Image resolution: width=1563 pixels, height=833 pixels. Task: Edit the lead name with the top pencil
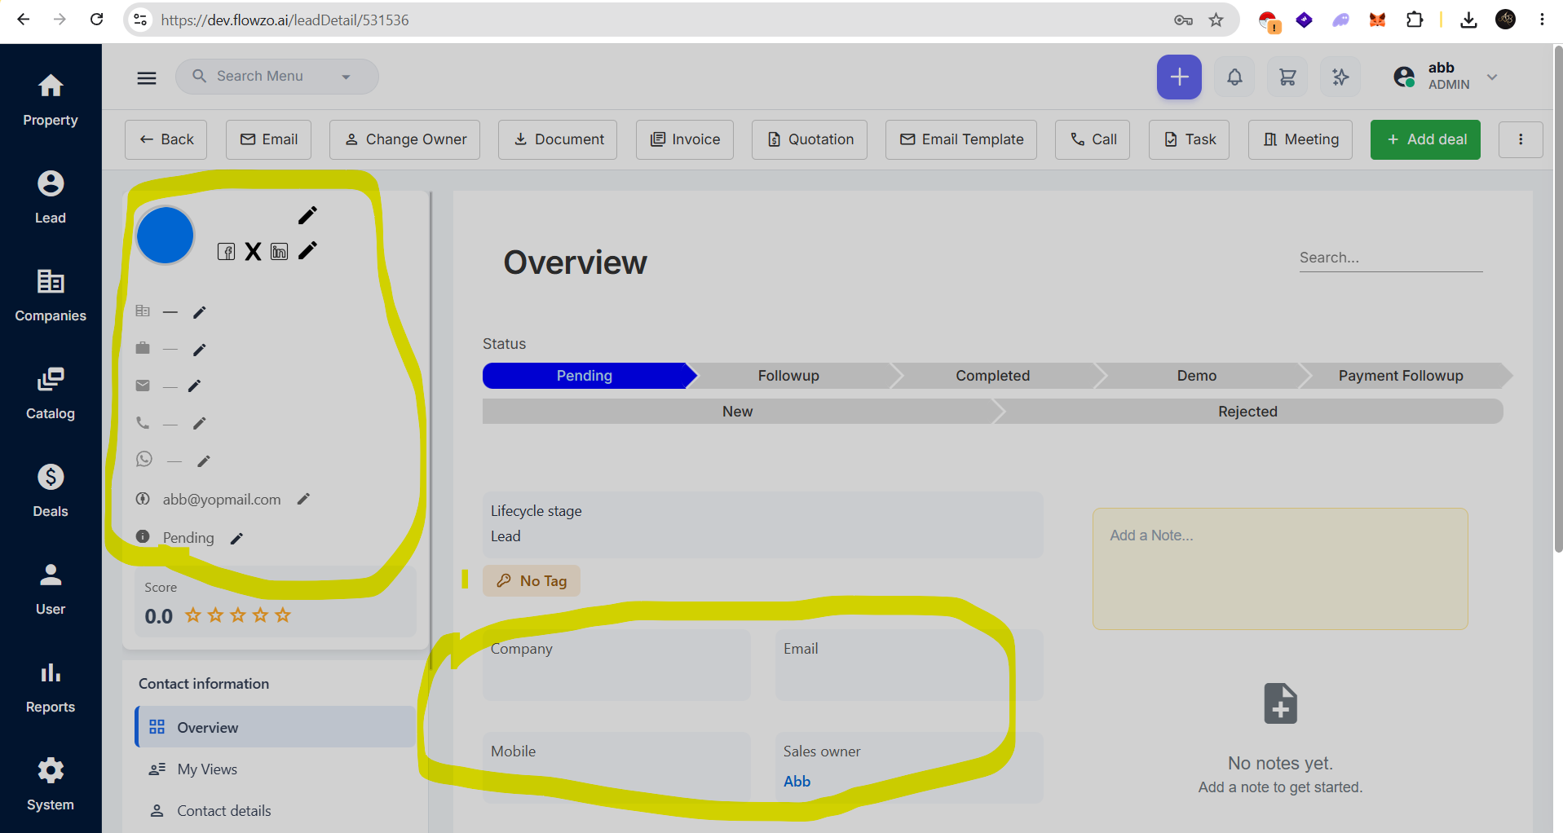tap(307, 215)
